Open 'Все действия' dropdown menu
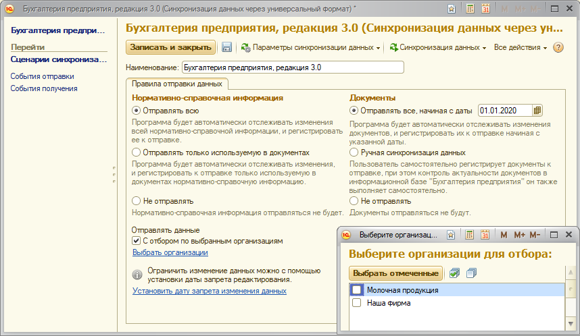This screenshot has height=336, width=580. point(520,47)
